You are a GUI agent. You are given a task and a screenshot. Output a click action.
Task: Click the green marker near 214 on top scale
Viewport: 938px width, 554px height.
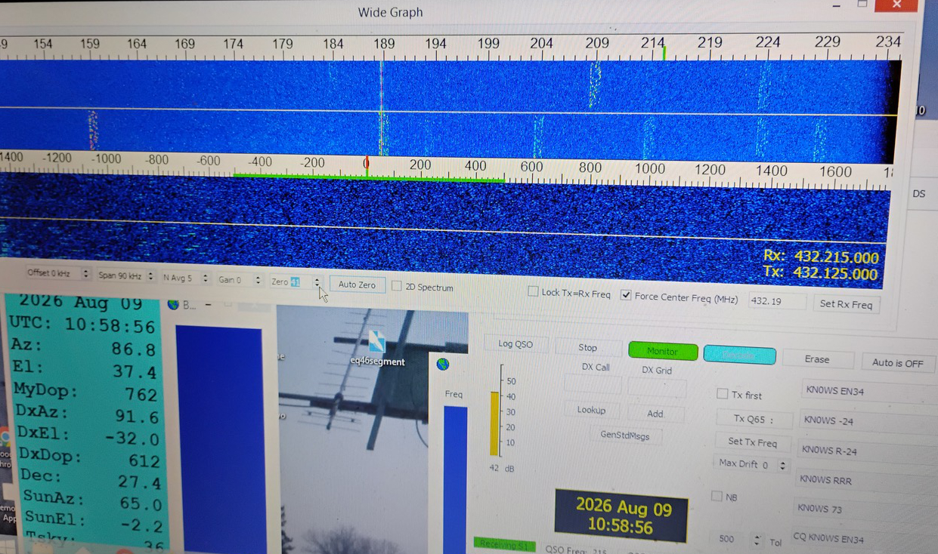click(x=664, y=53)
